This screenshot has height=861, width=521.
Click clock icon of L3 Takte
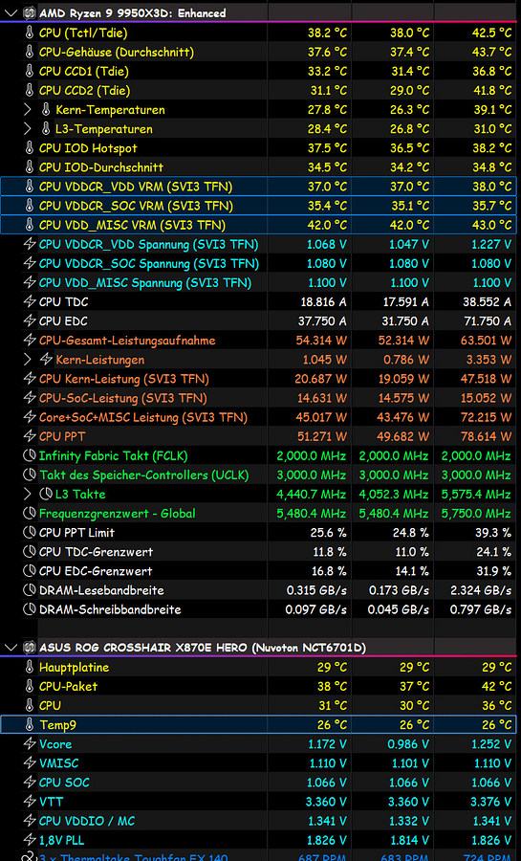pos(46,495)
